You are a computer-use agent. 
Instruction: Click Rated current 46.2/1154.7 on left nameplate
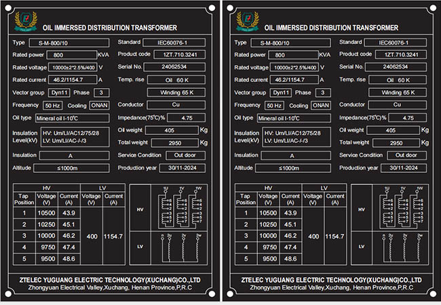click(73, 80)
